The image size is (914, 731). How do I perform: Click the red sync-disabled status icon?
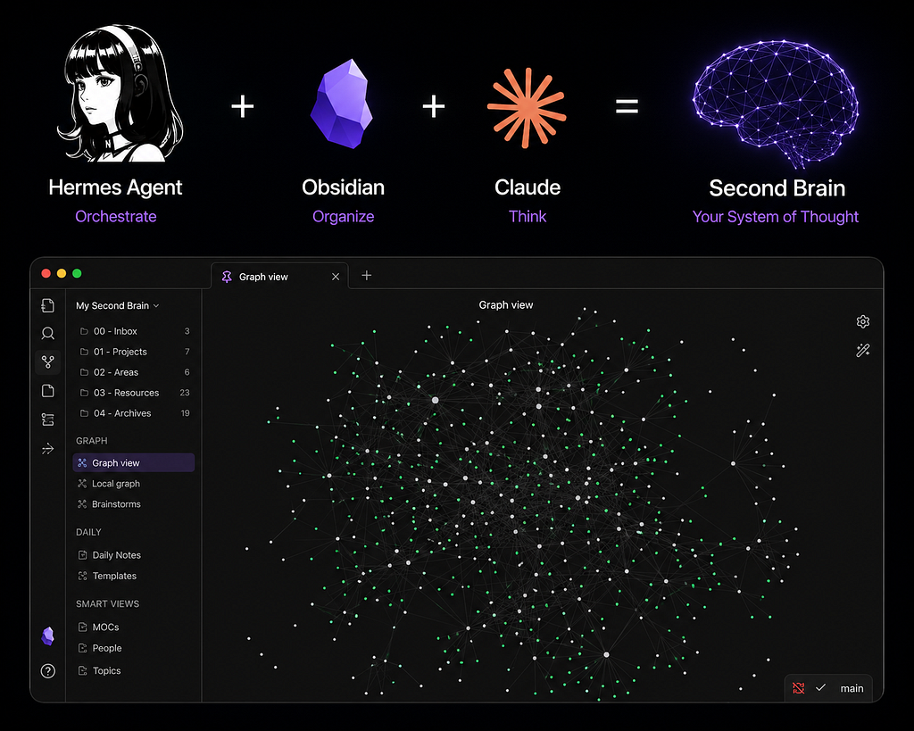[799, 688]
